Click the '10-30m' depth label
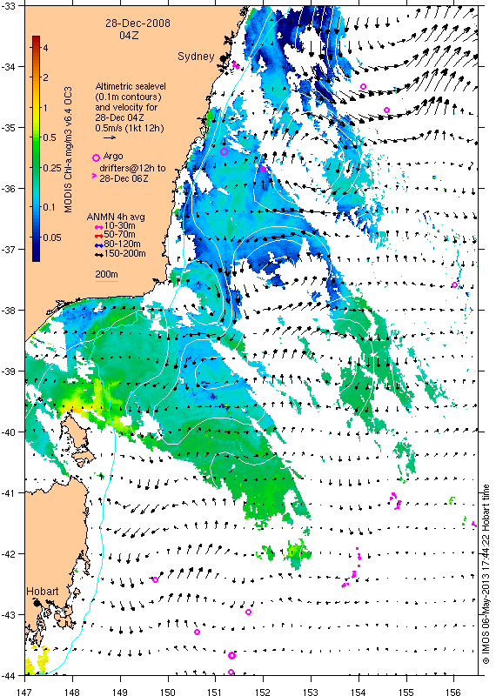This screenshot has width=496, height=696. (x=119, y=225)
